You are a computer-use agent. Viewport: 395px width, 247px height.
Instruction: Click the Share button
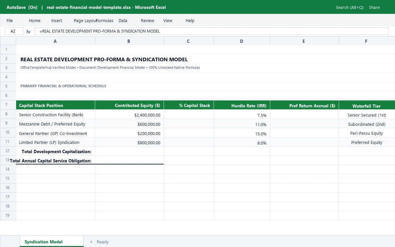click(374, 7)
